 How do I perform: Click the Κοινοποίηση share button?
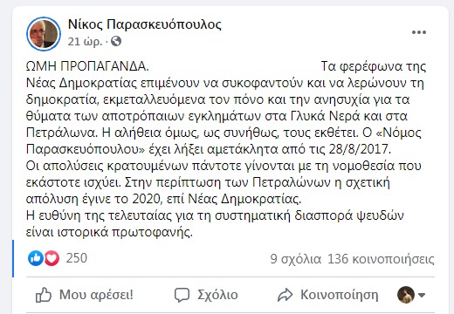click(328, 295)
